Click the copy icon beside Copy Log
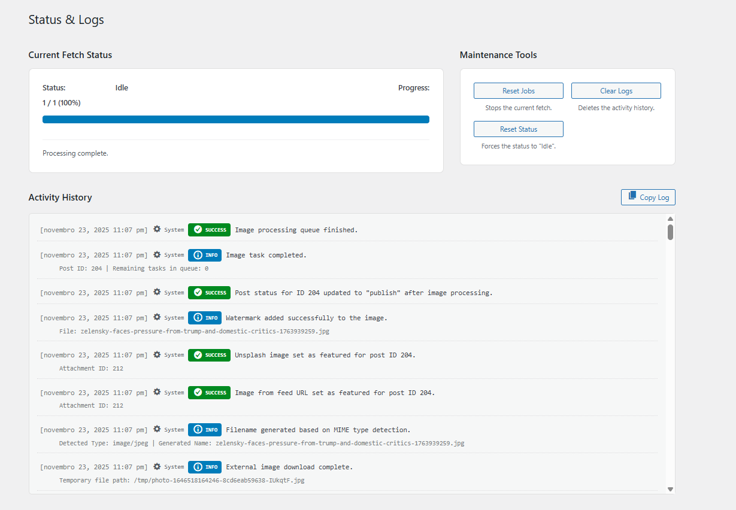Image resolution: width=736 pixels, height=510 pixels. [x=632, y=196]
